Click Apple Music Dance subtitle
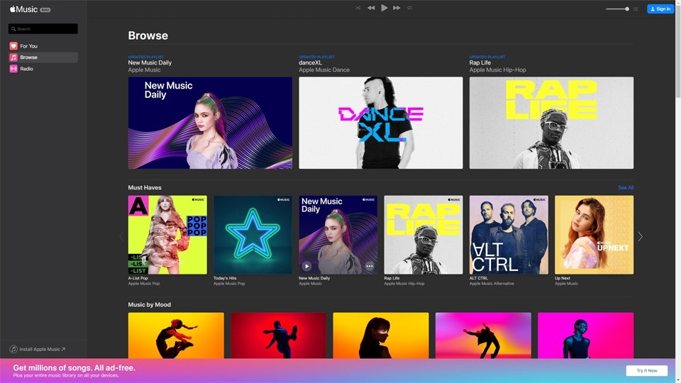Viewport: 681px width, 383px height. click(324, 70)
